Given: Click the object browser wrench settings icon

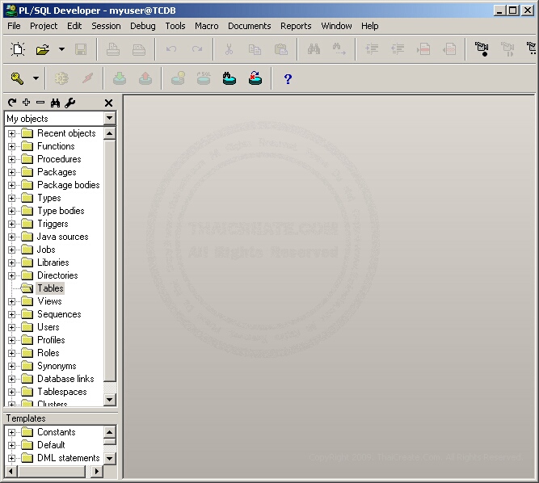Looking at the screenshot, I should click(69, 103).
